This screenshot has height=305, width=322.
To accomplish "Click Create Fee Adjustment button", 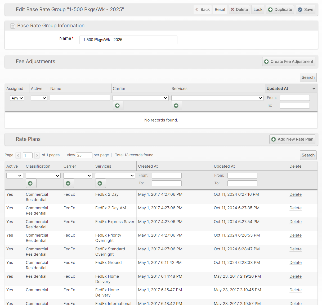I will click(289, 62).
